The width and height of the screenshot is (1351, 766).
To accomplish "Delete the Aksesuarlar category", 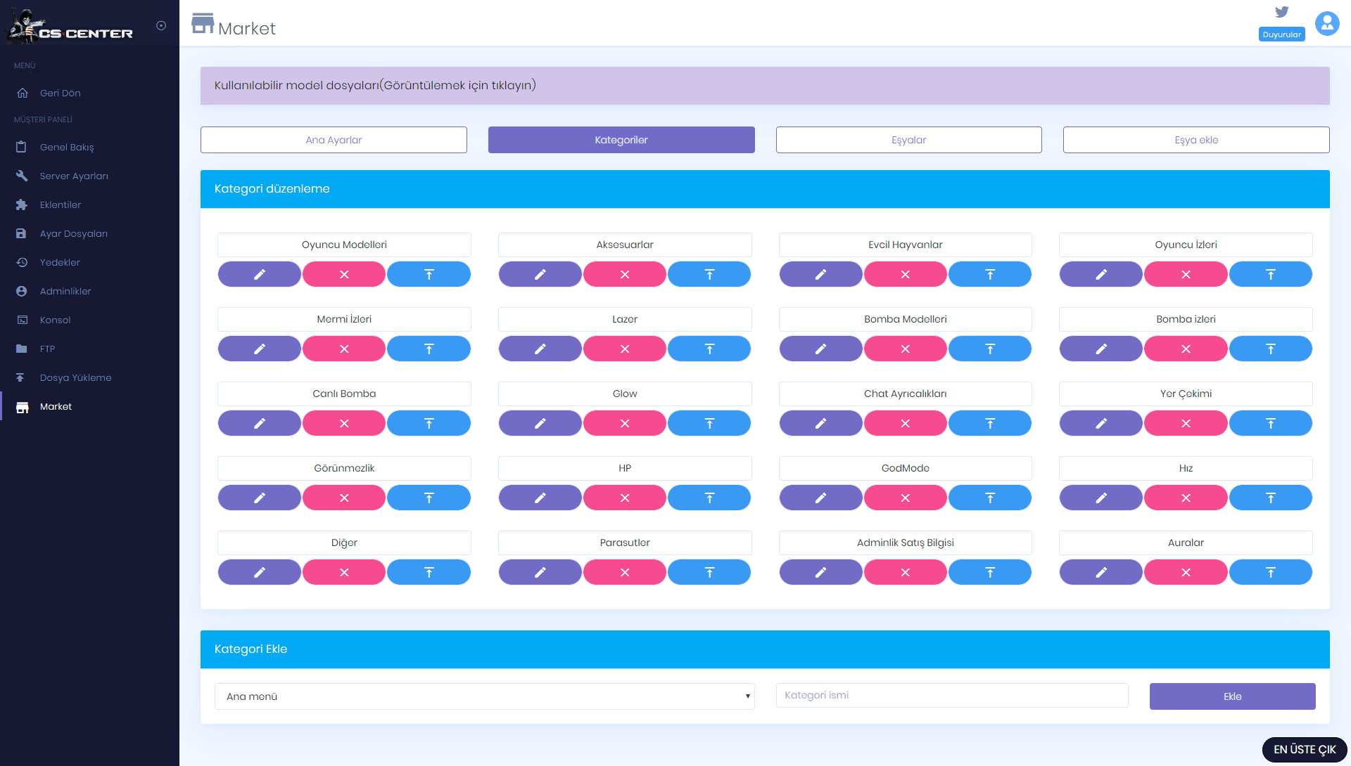I will coord(625,274).
